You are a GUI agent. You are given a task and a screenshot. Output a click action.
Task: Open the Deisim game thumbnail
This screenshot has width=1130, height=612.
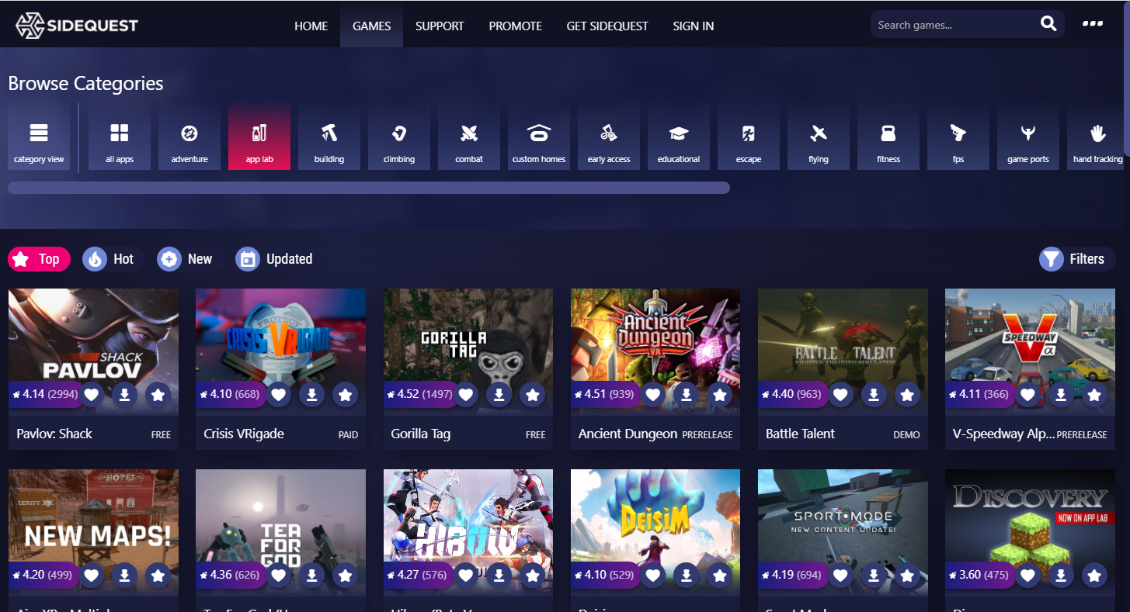(x=655, y=533)
